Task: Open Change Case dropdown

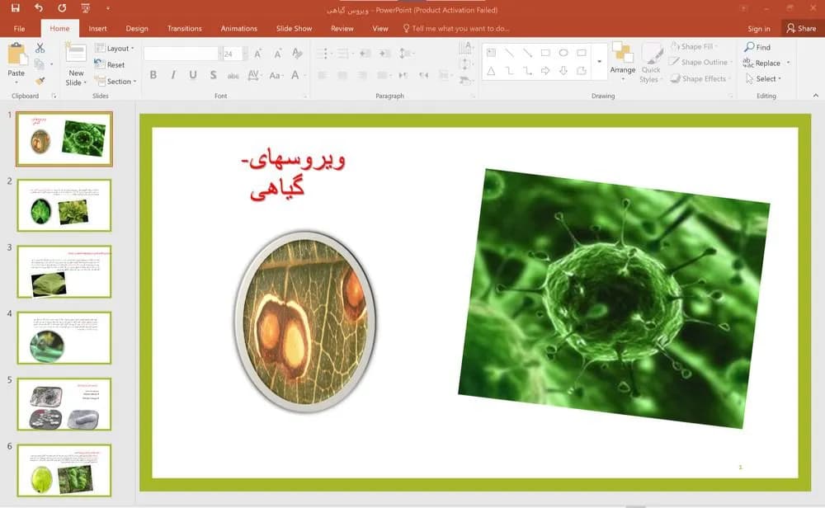Action: 276,75
